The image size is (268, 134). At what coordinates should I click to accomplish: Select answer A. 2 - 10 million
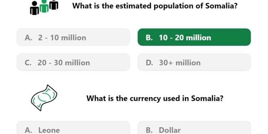[73, 37]
